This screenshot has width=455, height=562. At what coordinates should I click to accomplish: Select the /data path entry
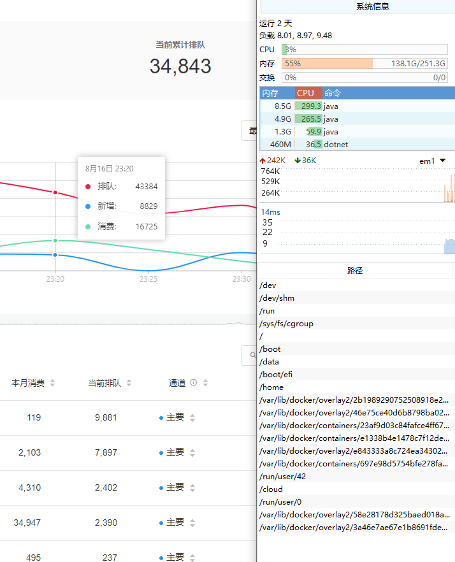[x=270, y=362]
